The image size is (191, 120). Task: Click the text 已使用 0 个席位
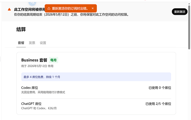[x=160, y=88]
